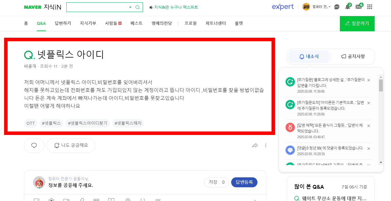
Task: Click the 컴퓨터 전문가 곰돌이님 avatar
Action: click(x=39, y=182)
